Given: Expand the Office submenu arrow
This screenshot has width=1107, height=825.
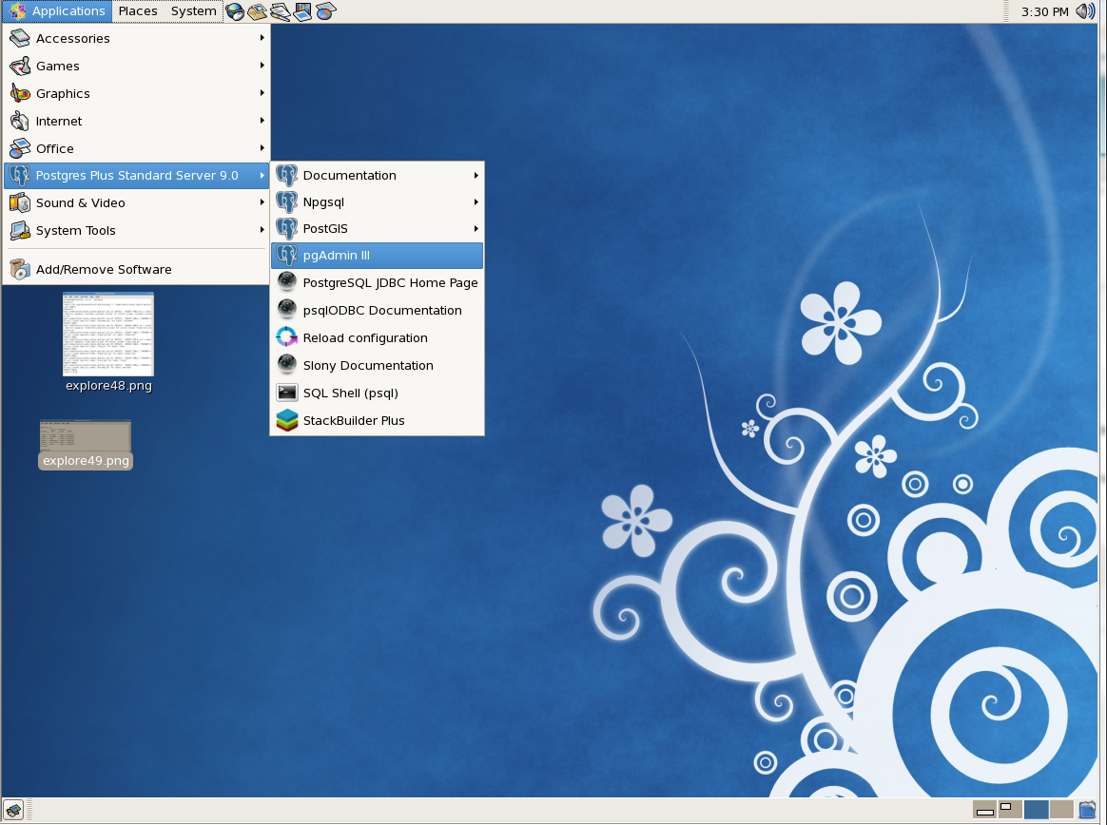Looking at the screenshot, I should pyautogui.click(x=262, y=148).
